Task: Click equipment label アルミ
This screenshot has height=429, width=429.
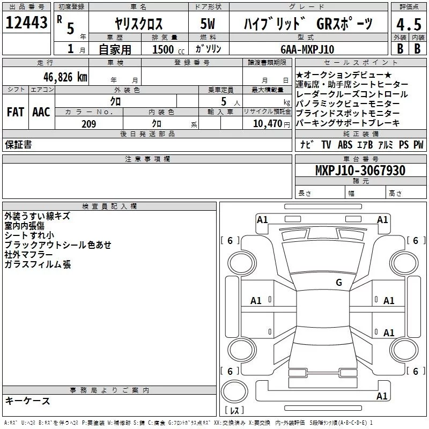Action: coord(386,144)
